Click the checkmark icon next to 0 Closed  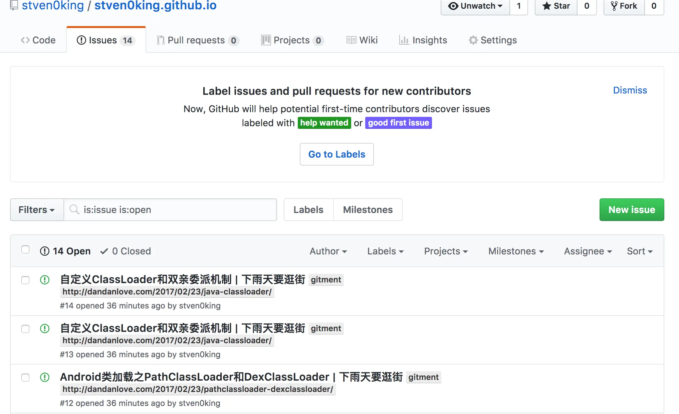point(104,251)
